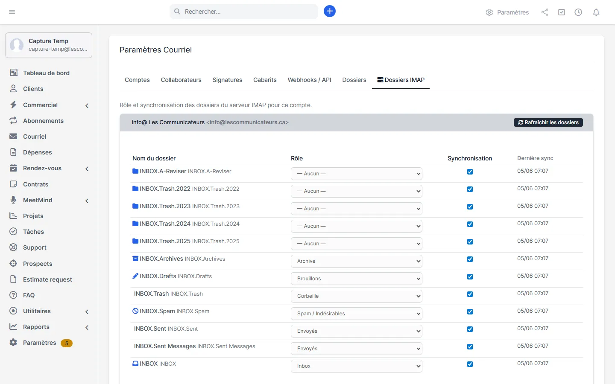
Task: Click the Rapports line chart icon
Action: pos(14,327)
